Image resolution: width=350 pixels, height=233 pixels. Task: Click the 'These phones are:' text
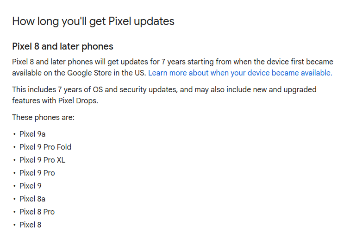tap(44, 117)
